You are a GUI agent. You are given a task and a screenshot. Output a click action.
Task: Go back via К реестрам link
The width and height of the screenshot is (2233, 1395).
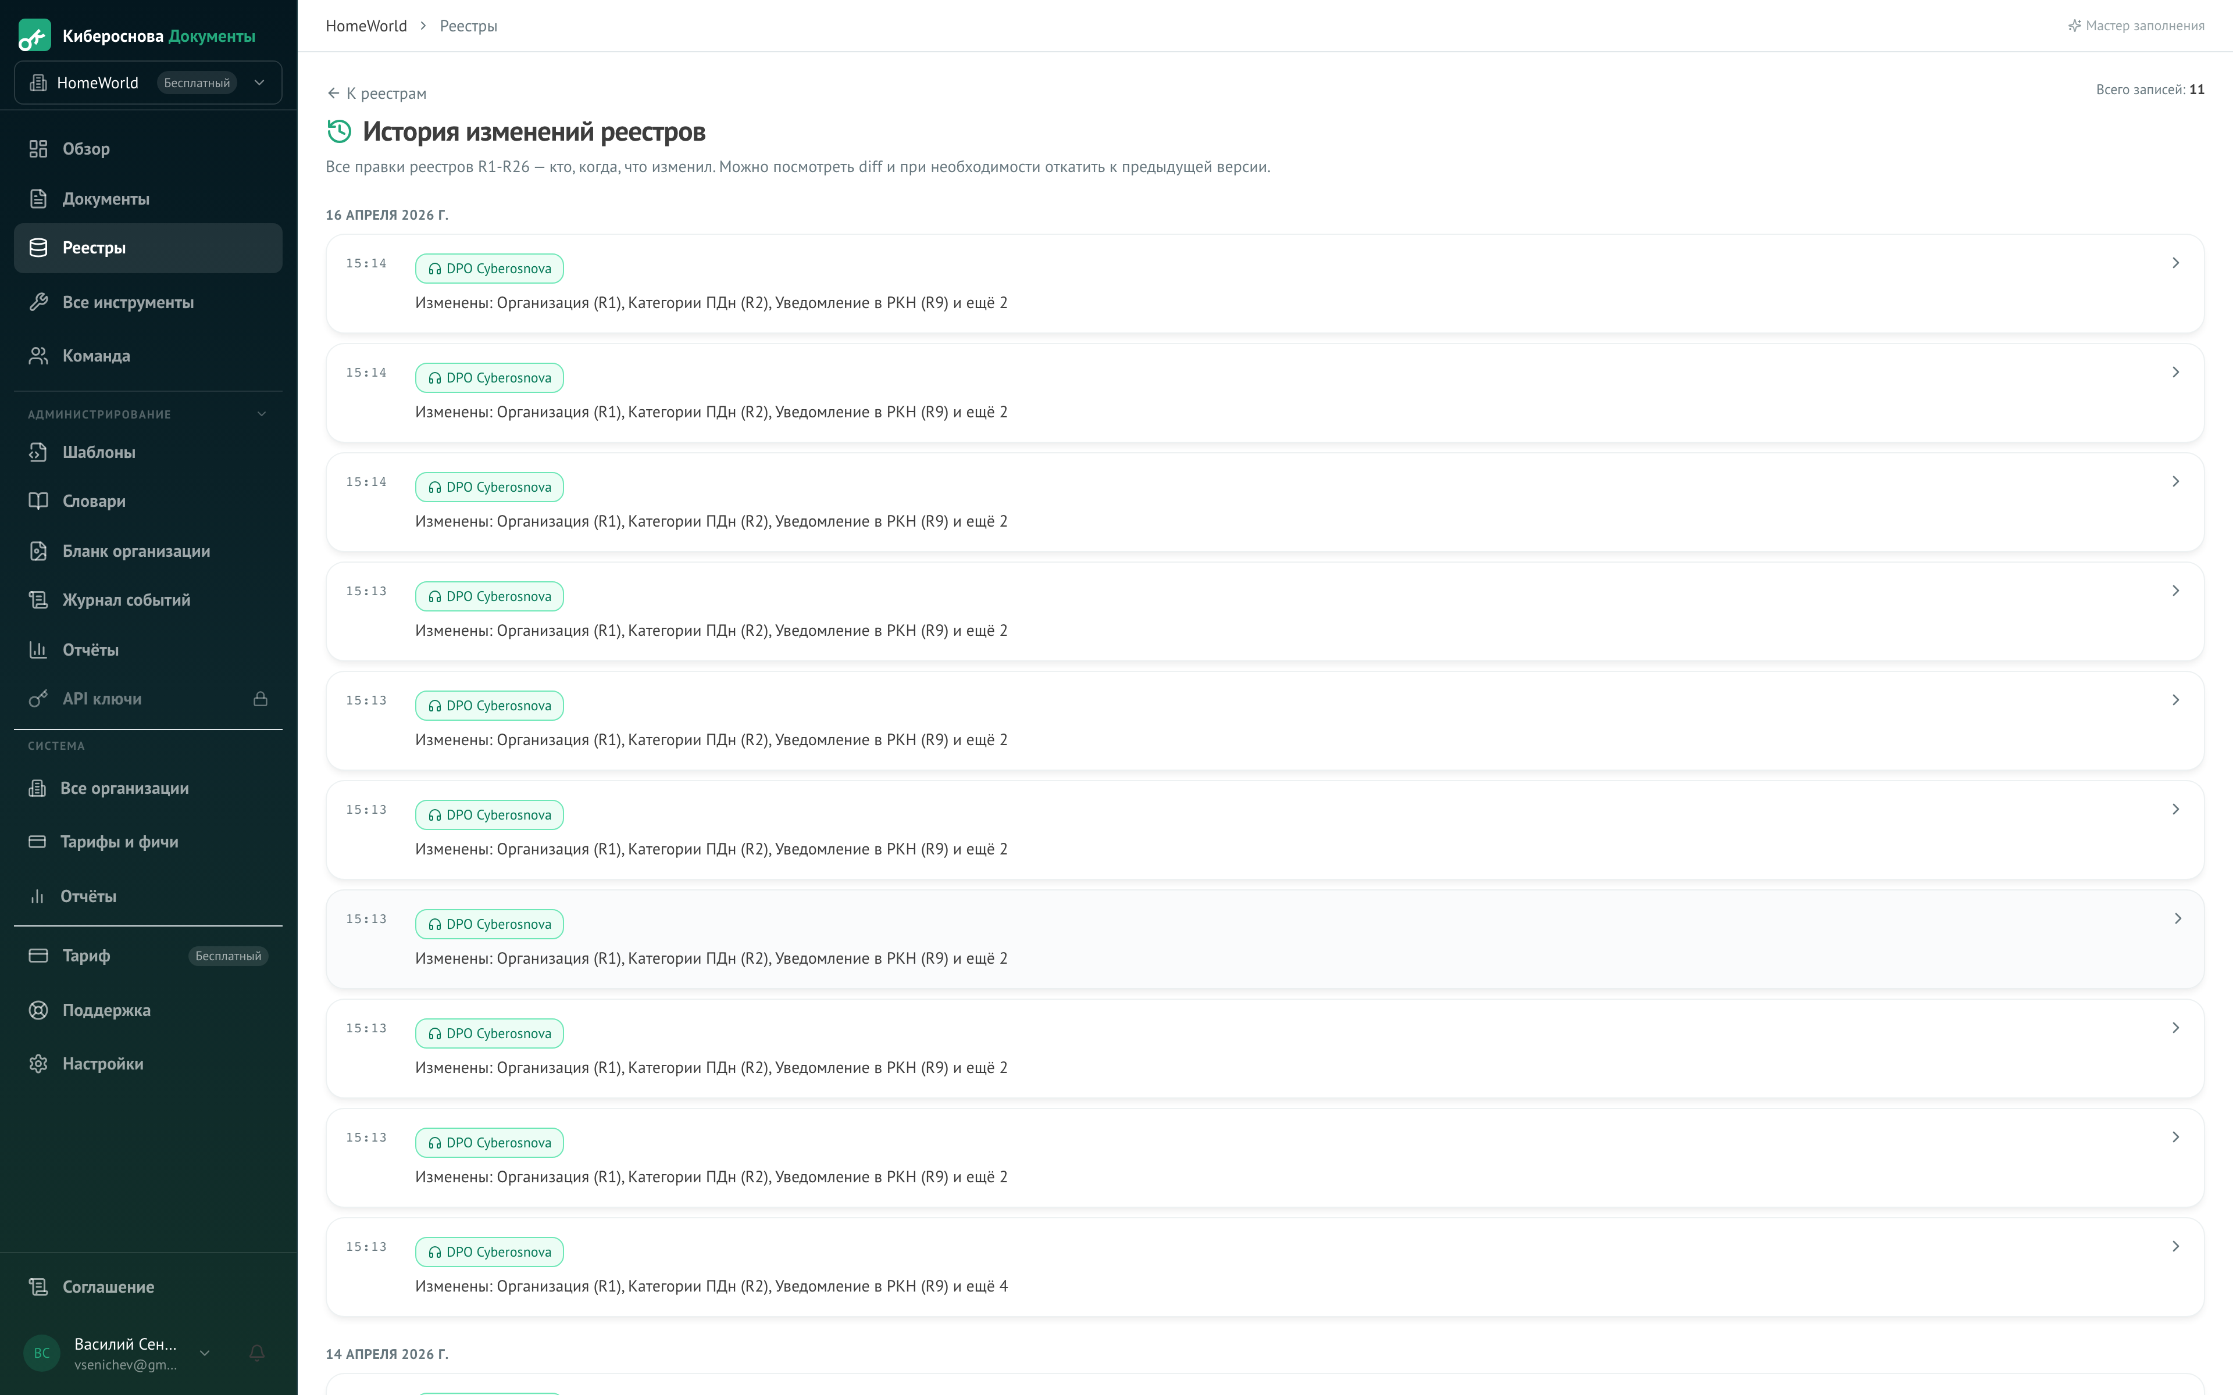(x=376, y=93)
